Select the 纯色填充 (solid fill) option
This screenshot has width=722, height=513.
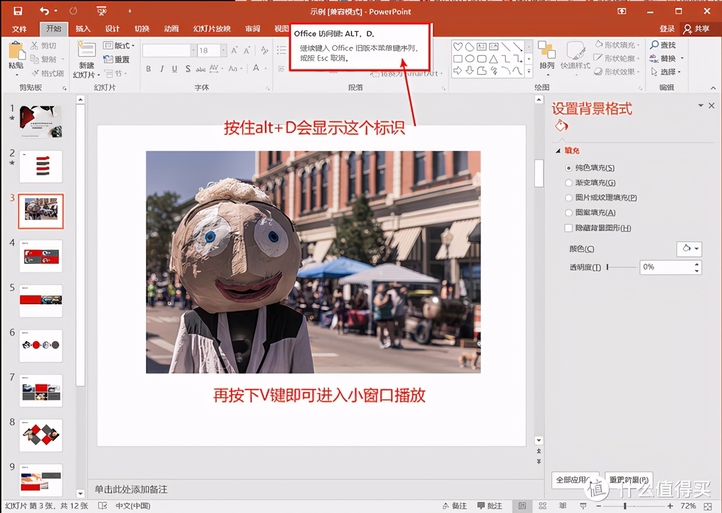click(568, 167)
